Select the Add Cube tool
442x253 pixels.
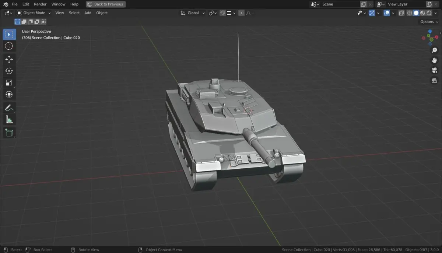click(9, 133)
